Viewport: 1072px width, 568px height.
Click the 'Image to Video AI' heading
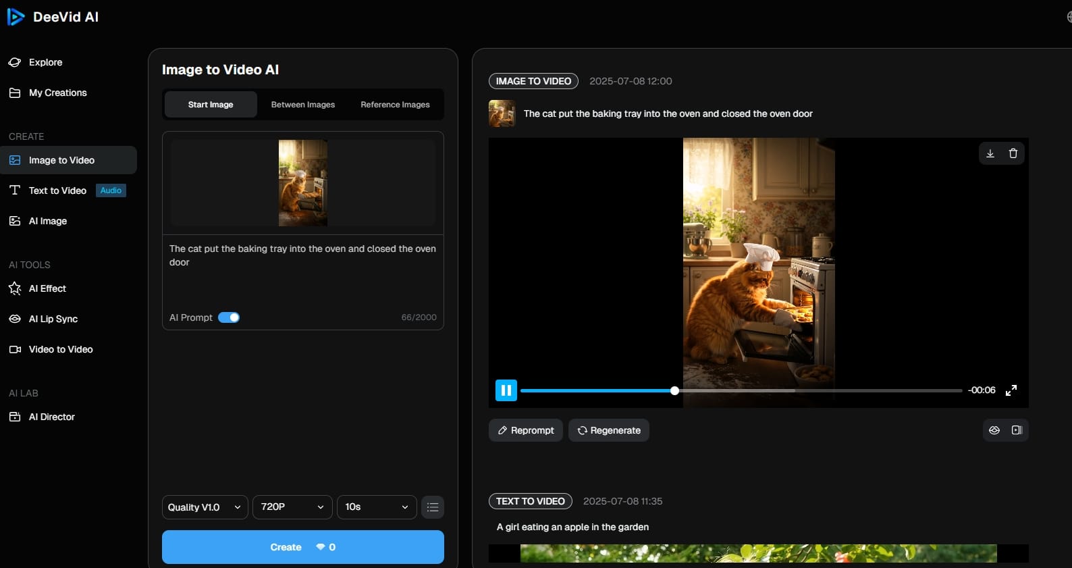(220, 70)
